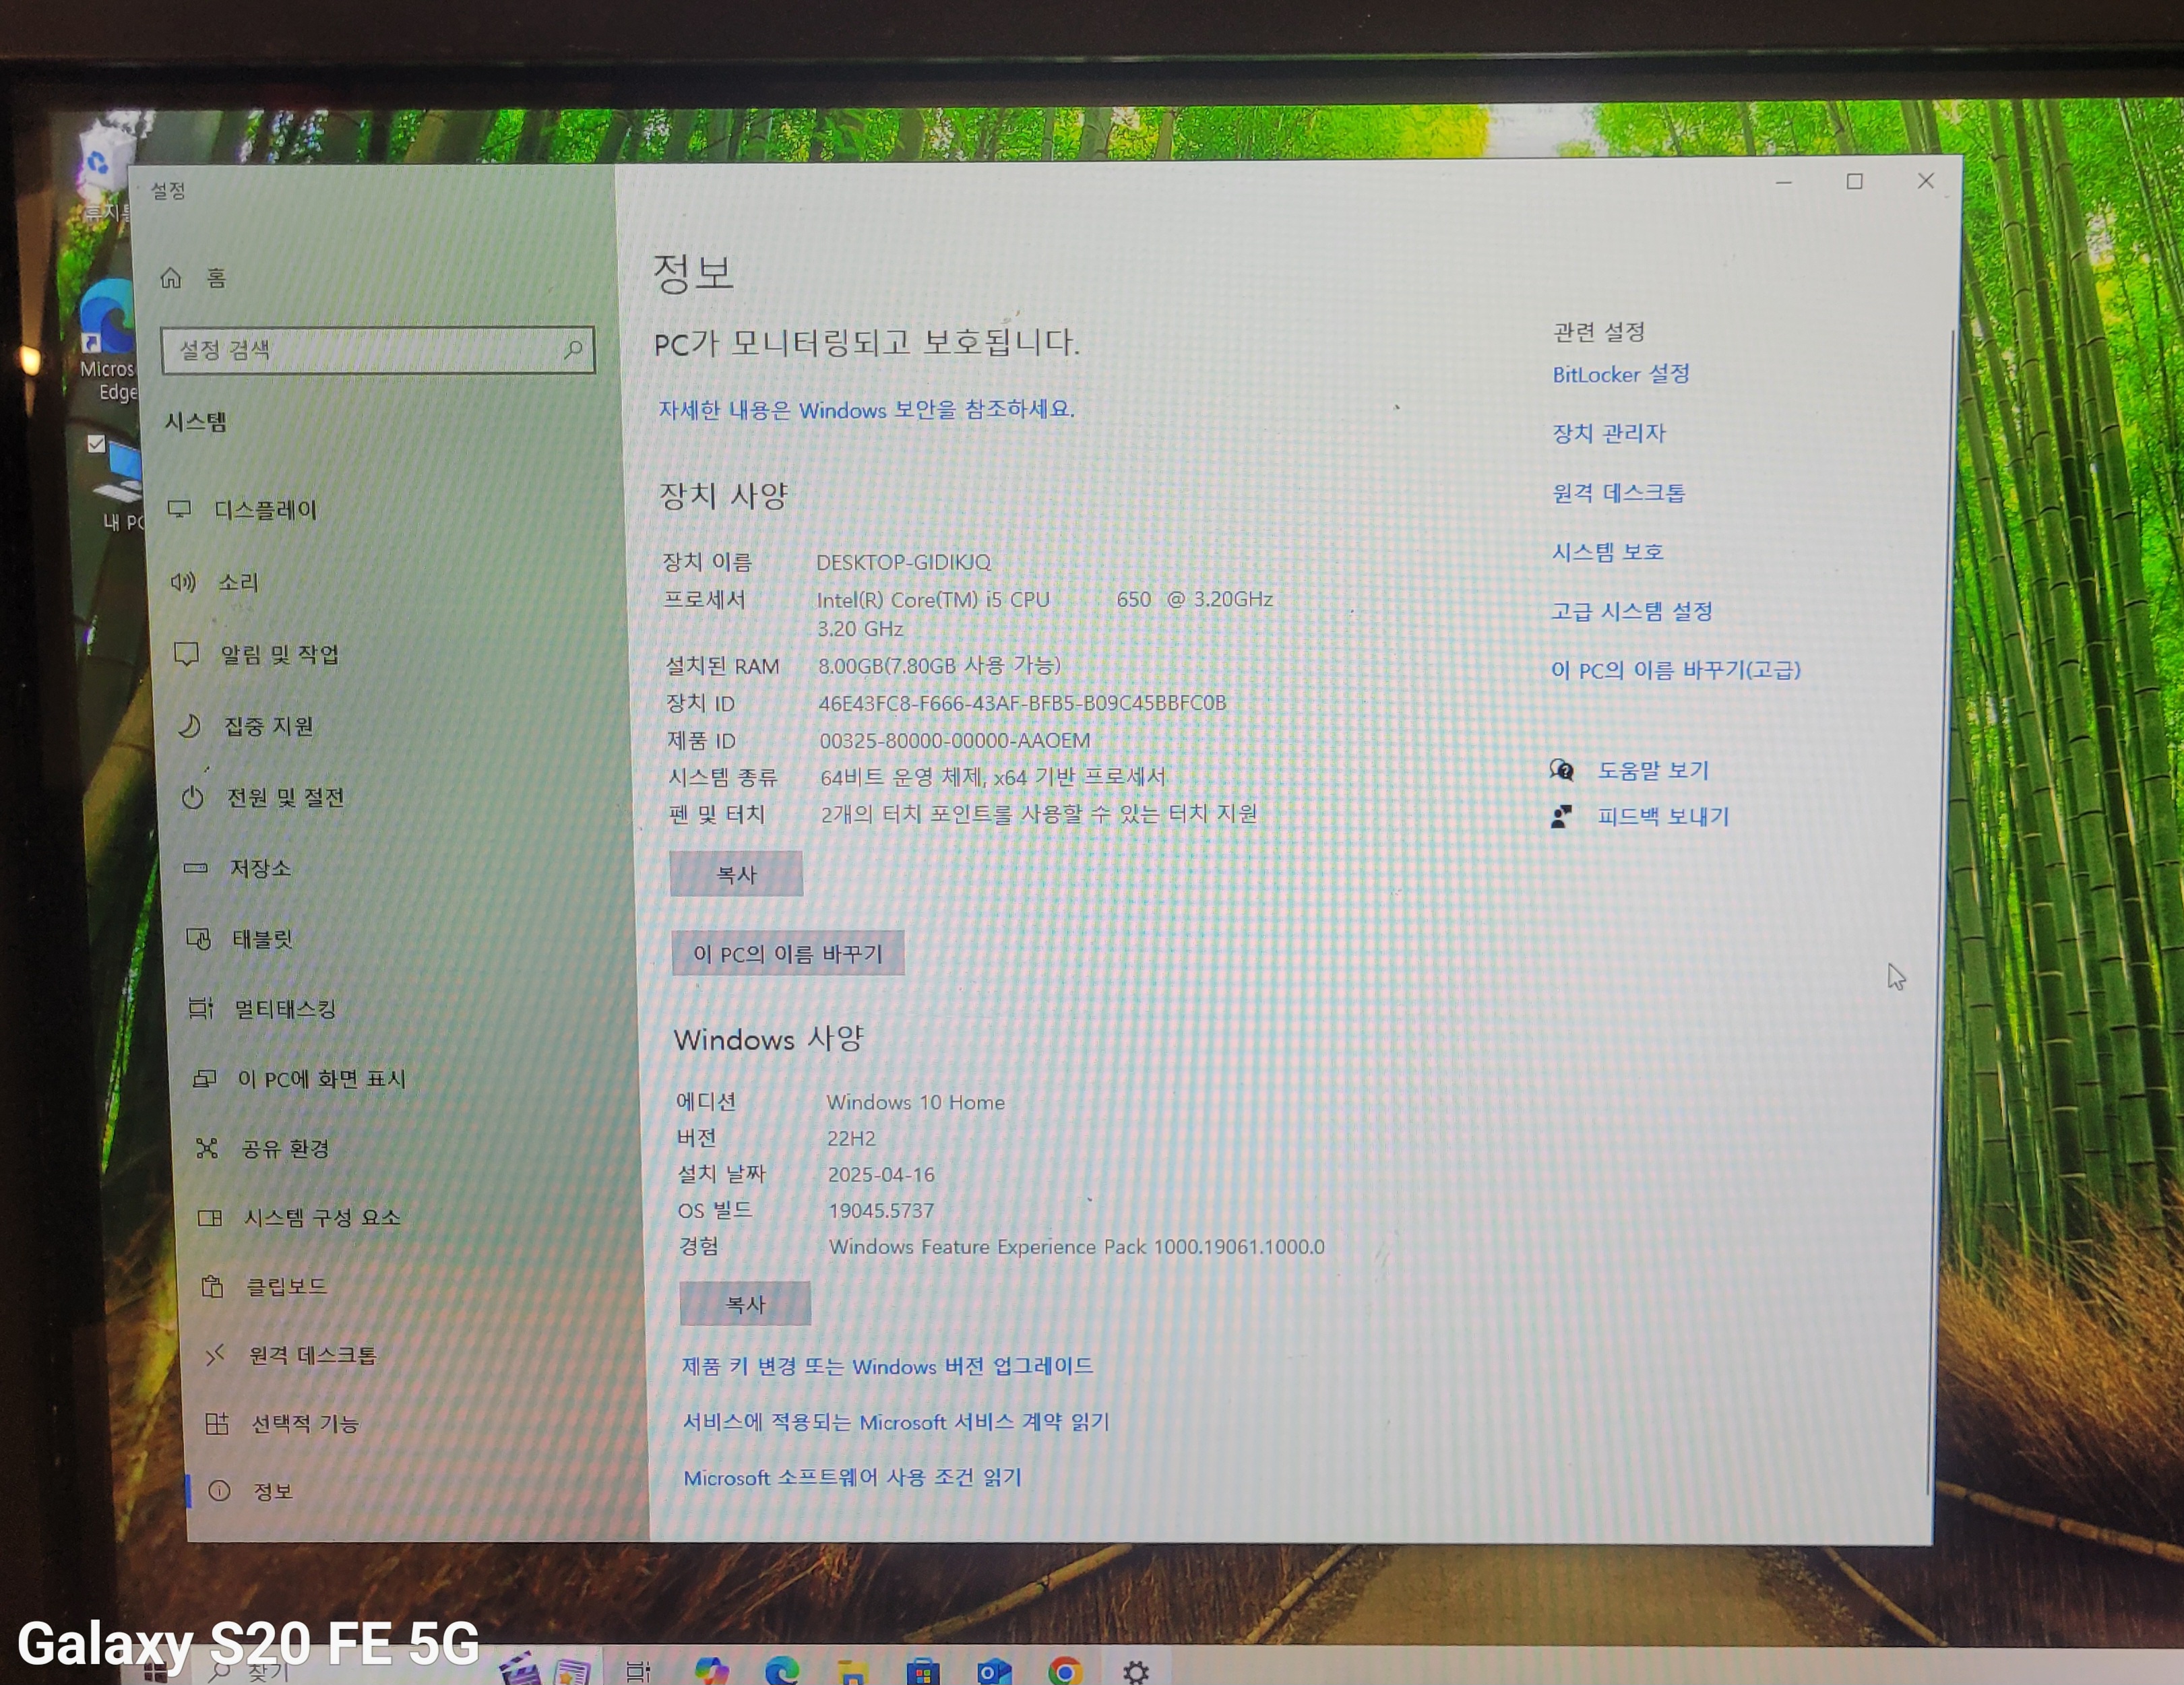
Task: Open Google Chrome from the taskbar
Action: point(1065,1671)
